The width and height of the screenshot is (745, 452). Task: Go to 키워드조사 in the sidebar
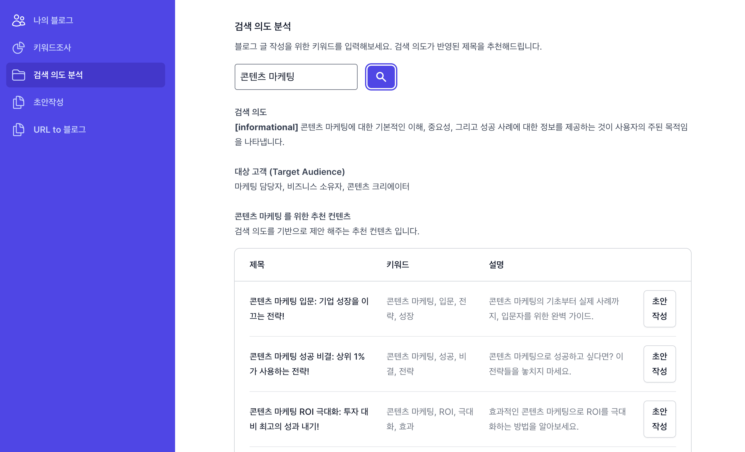[52, 48]
